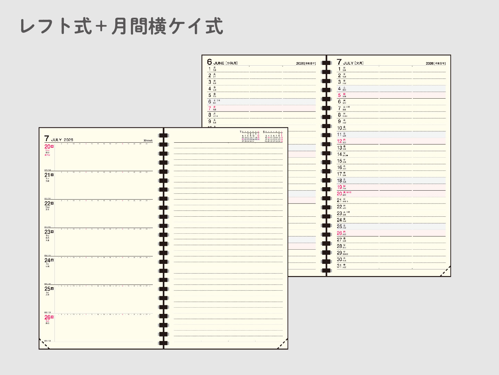Click red holiday 20 in the July monthly list

coord(339,194)
